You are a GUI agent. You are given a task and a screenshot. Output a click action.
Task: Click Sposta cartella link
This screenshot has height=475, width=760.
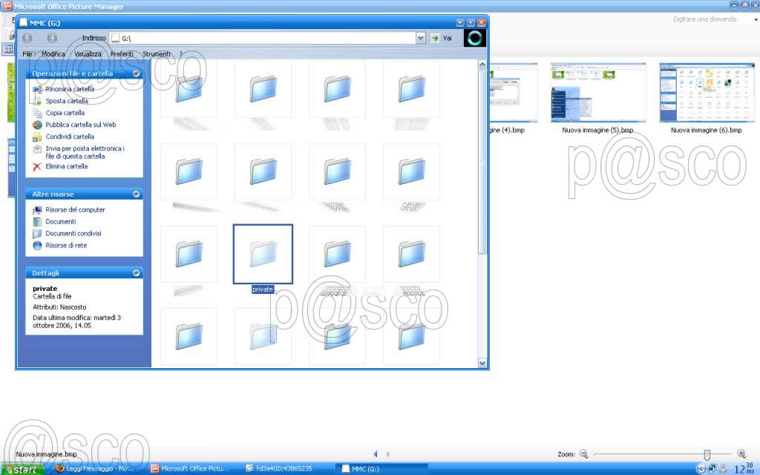[66, 101]
